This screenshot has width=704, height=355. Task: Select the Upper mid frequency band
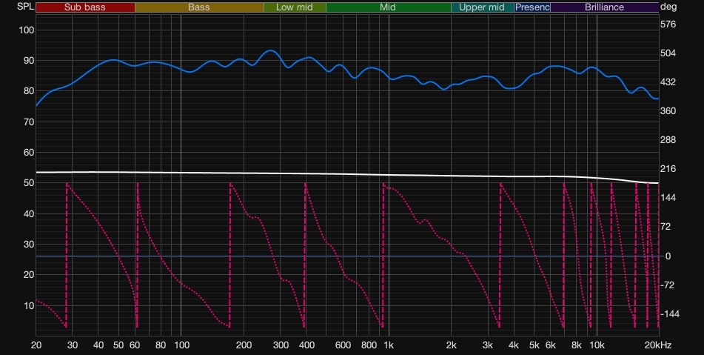tap(482, 7)
